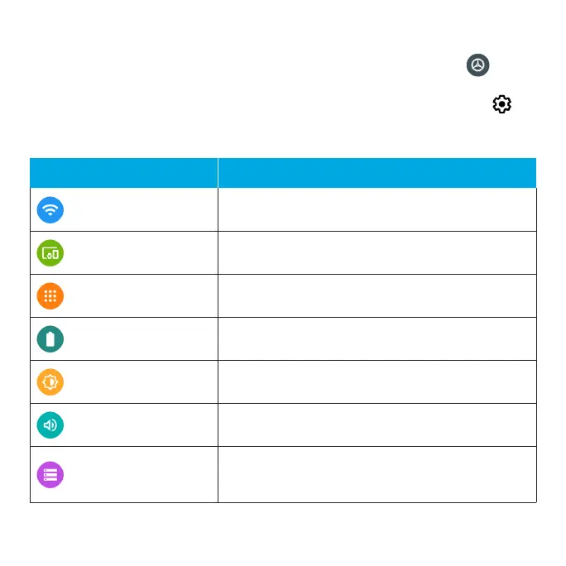The width and height of the screenshot is (566, 566).
Task: Click the blank label area beside storage icon
Action: point(141,475)
